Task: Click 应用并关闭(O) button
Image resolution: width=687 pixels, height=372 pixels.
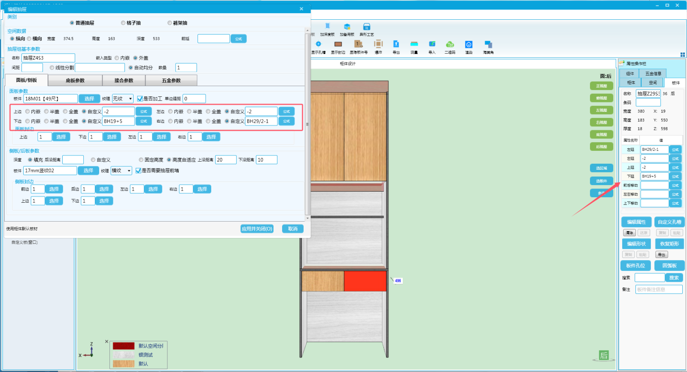Action: tap(257, 229)
